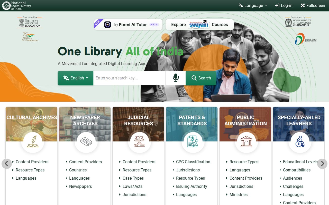The width and height of the screenshot is (329, 205).
Task: Open Newspapers under Newspaper Archives
Action: (x=80, y=186)
